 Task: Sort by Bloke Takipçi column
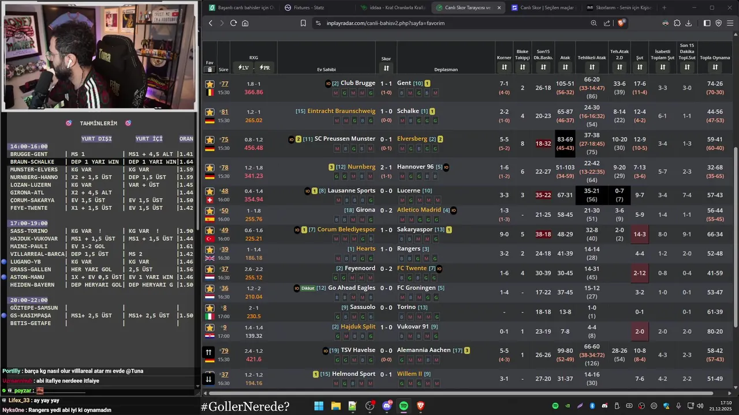click(522, 67)
